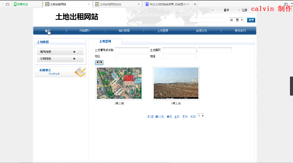Click the 注册 register link
Viewport: 293px width, 163px height.
click(244, 10)
